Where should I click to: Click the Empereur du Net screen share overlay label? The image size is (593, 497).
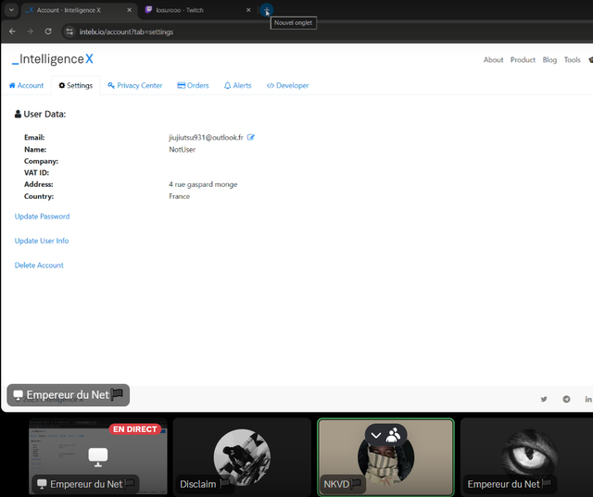pos(68,395)
